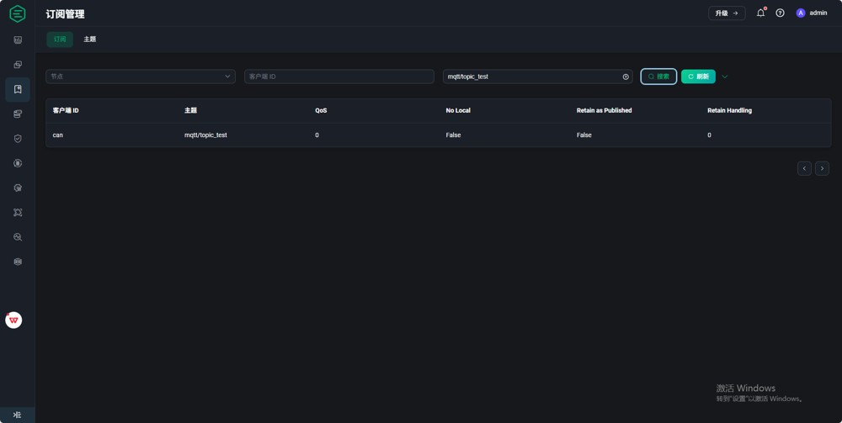Expand more filters chevron beside 刷新
The height and width of the screenshot is (423, 842).
pos(725,77)
